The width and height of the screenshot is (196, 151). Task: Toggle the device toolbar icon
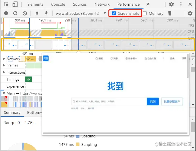tap(15, 4)
